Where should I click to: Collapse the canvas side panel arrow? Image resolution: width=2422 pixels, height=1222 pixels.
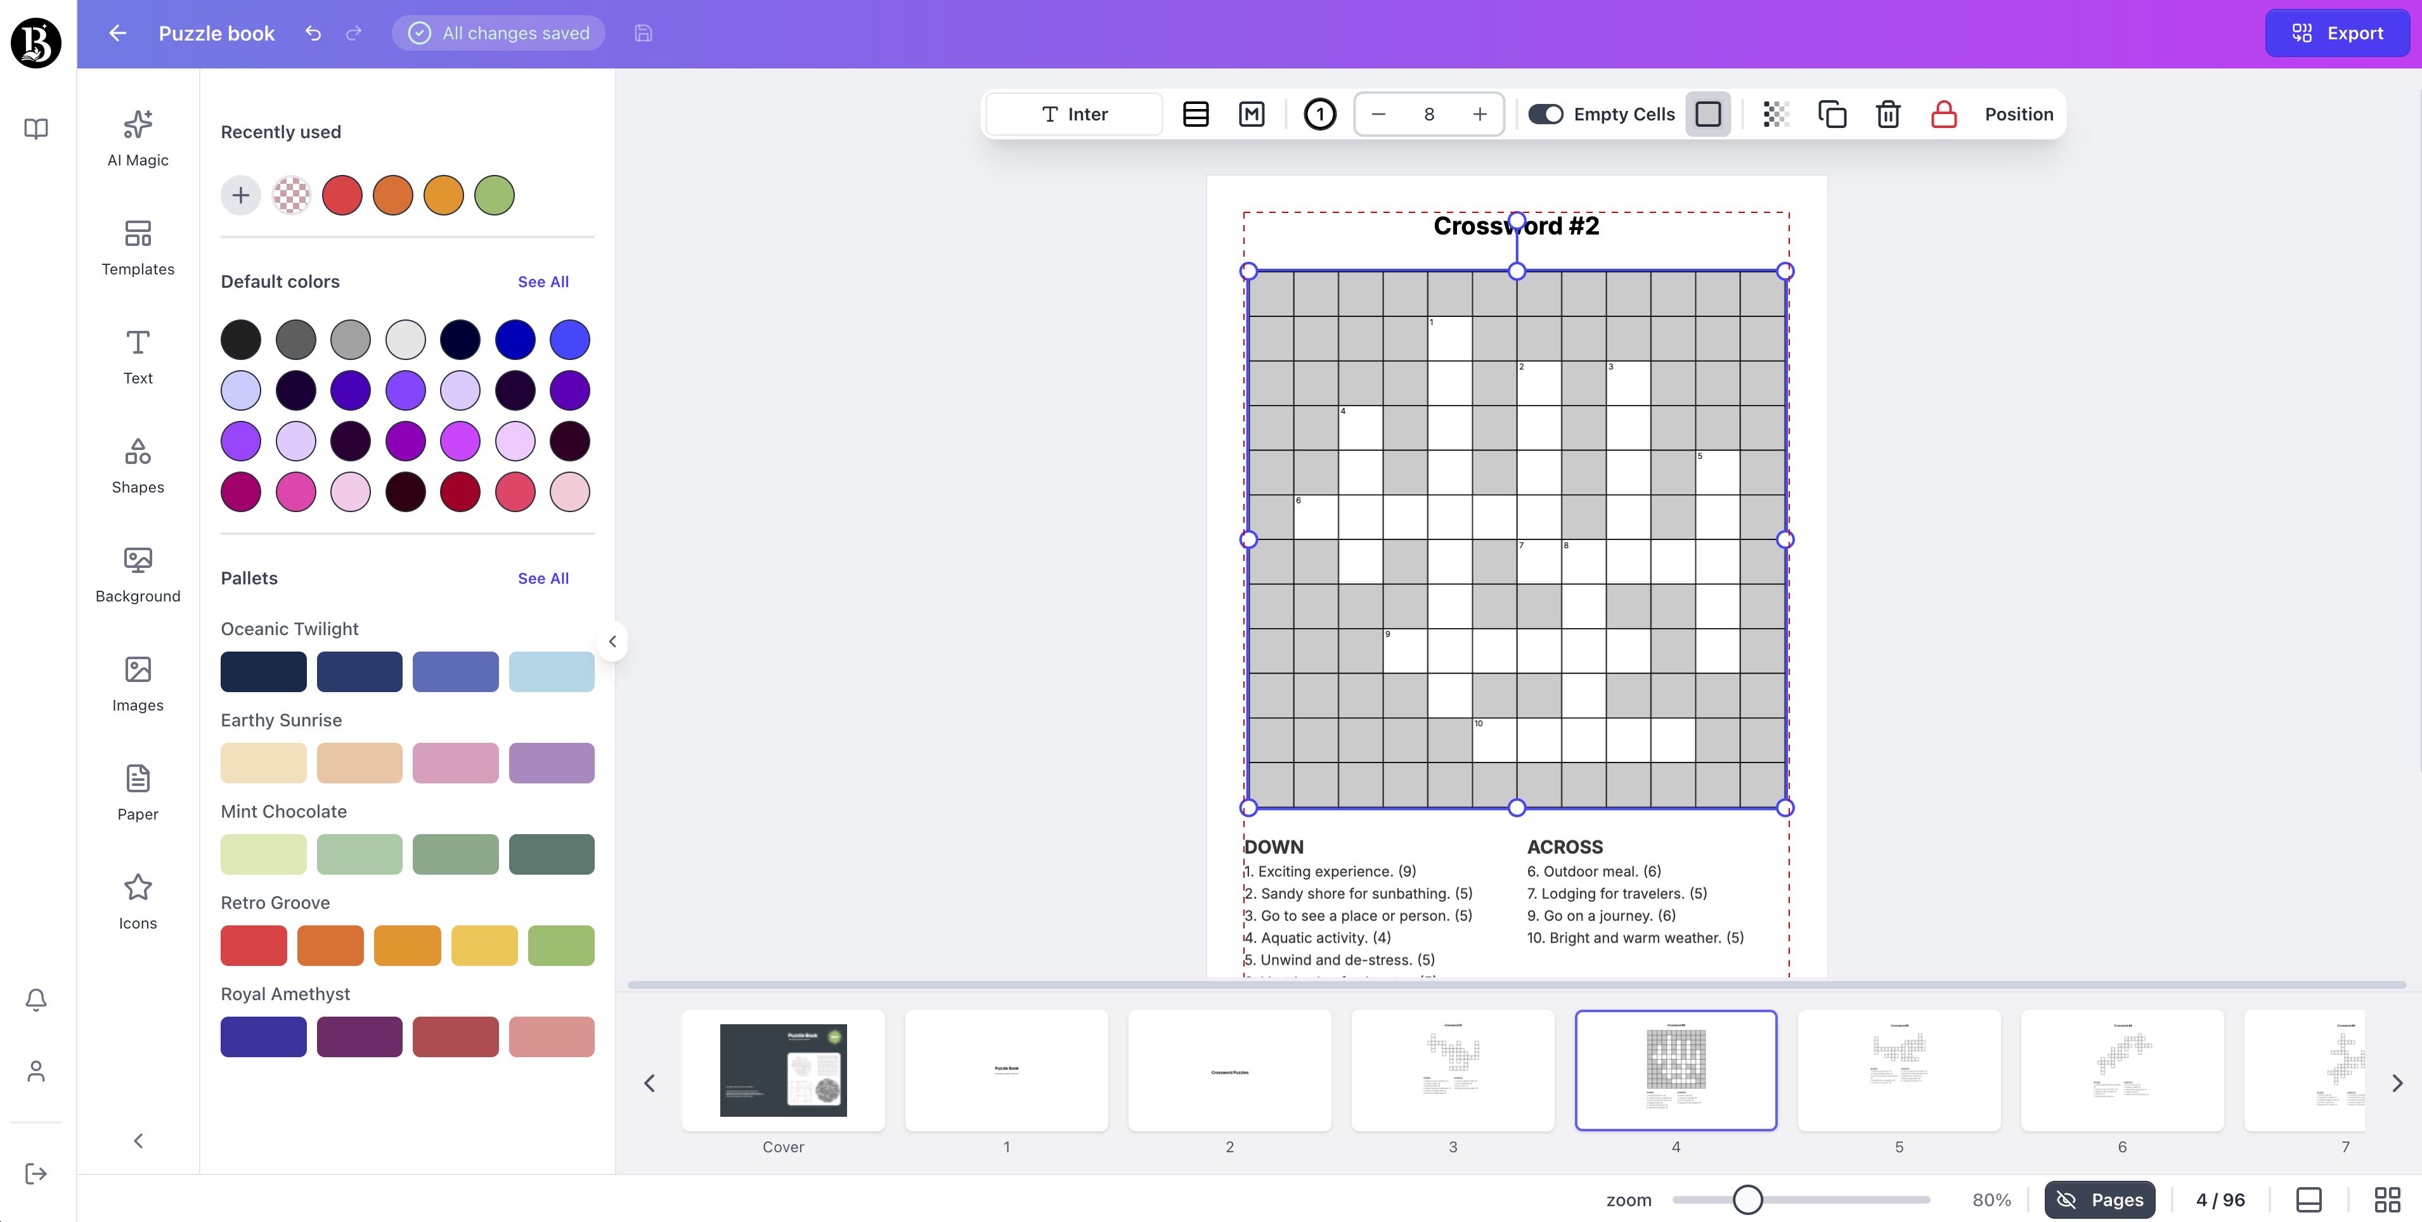612,641
